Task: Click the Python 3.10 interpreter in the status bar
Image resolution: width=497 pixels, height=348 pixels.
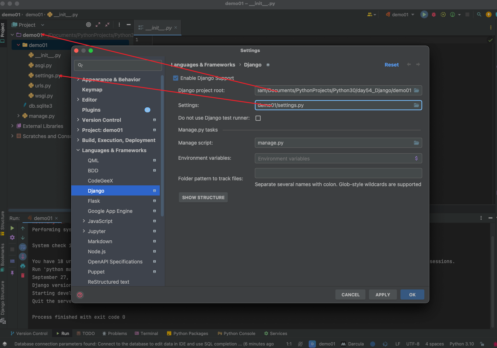Action: (x=462, y=344)
